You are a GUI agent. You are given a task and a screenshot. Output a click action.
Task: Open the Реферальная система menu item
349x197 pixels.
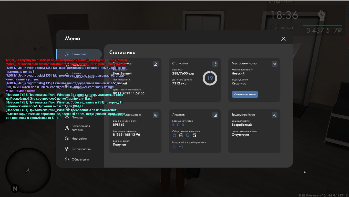80,128
